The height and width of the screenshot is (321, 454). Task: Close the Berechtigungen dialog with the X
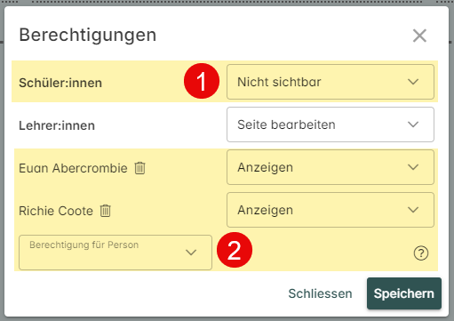point(419,36)
